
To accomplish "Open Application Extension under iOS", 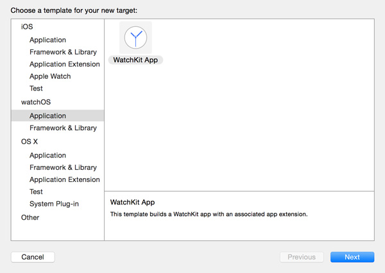I will click(x=64, y=64).
